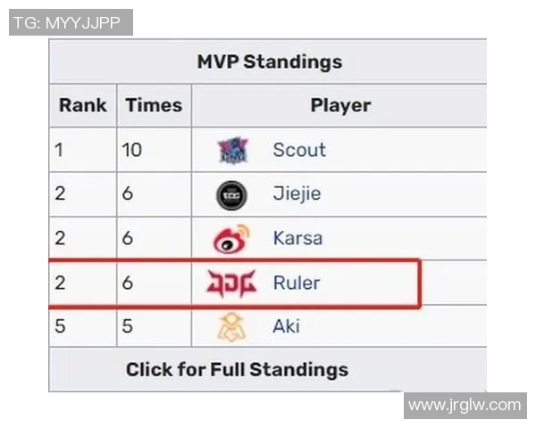Image resolution: width=536 pixels, height=428 pixels.
Task: Click the Rank column header
Action: [82, 105]
